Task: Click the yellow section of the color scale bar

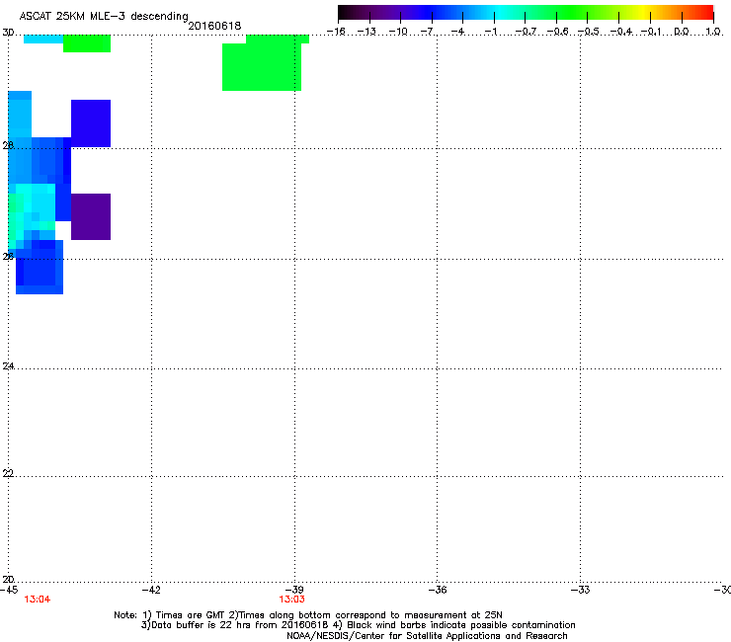Action: 643,13
